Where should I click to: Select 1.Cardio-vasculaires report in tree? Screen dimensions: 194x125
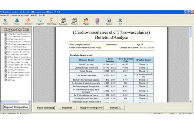tap(19, 34)
